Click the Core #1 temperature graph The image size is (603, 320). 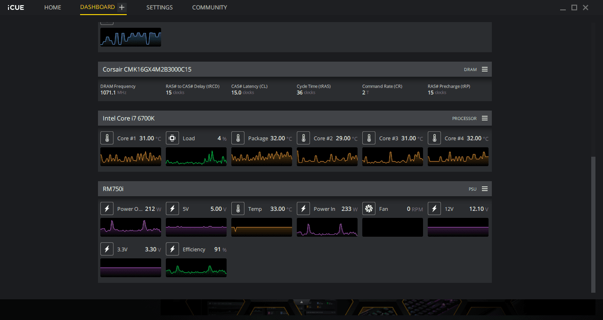click(x=130, y=157)
